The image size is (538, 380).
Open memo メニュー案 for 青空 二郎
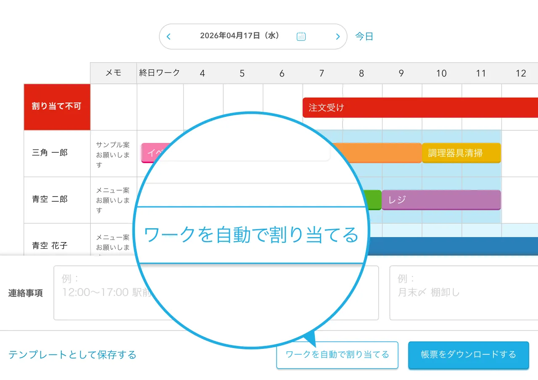coord(113,200)
